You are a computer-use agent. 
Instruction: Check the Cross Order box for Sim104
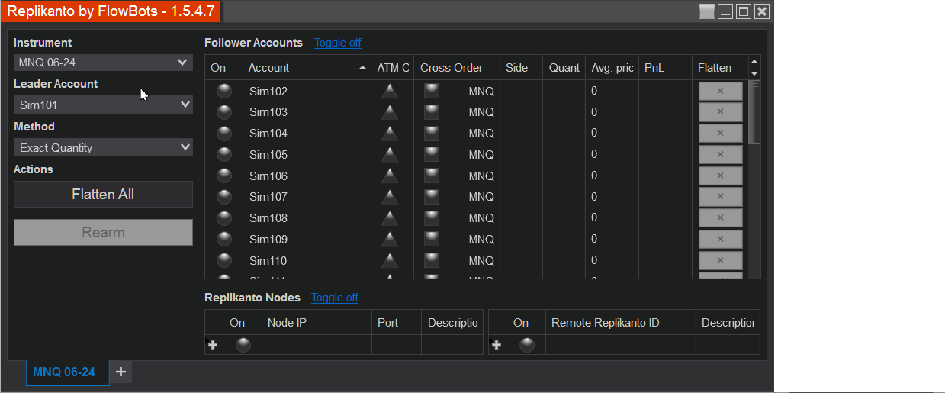[x=432, y=134]
